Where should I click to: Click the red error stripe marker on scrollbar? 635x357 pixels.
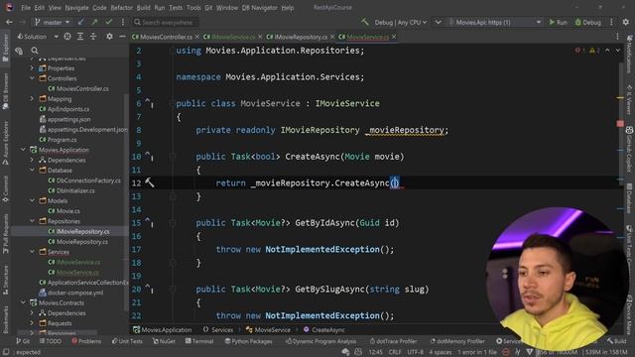(620, 123)
